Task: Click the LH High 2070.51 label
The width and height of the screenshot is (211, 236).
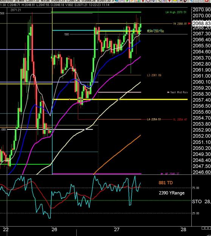Action: pyautogui.click(x=176, y=12)
